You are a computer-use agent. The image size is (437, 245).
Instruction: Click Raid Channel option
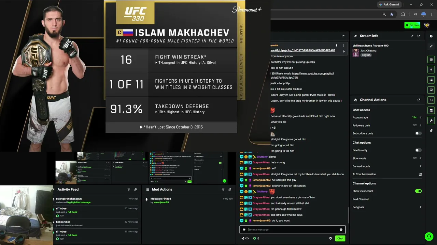point(361,199)
